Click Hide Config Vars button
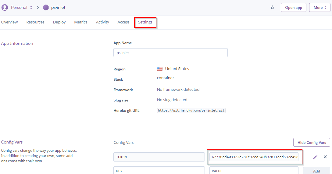This screenshot has height=174, width=332. (x=312, y=142)
